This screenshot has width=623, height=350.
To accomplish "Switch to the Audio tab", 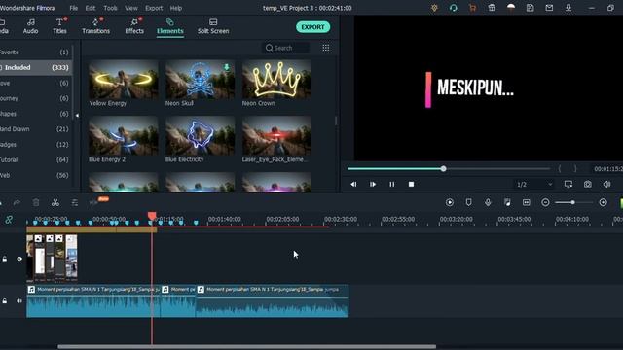I will (x=30, y=26).
